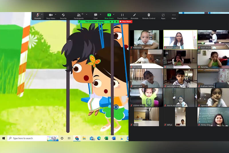Open the Chat panel
229x153 pixels.
click(x=96, y=16)
